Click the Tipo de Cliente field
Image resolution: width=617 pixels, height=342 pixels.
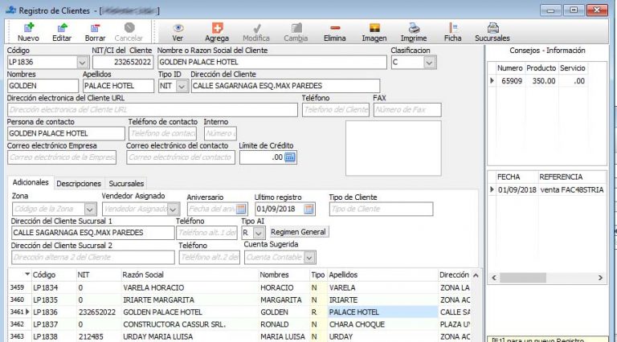point(381,209)
